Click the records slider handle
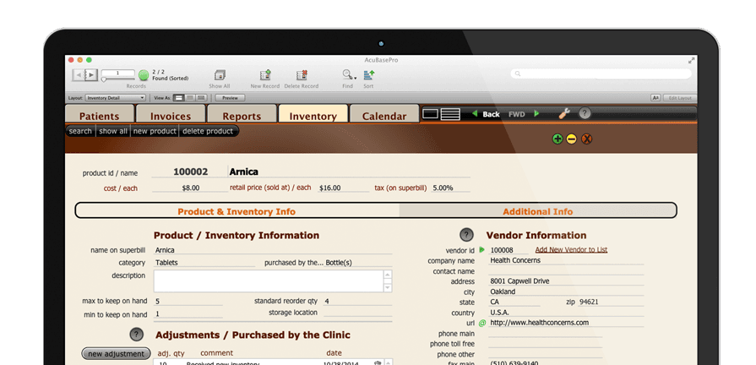This screenshot has height=365, width=756. 104,79
